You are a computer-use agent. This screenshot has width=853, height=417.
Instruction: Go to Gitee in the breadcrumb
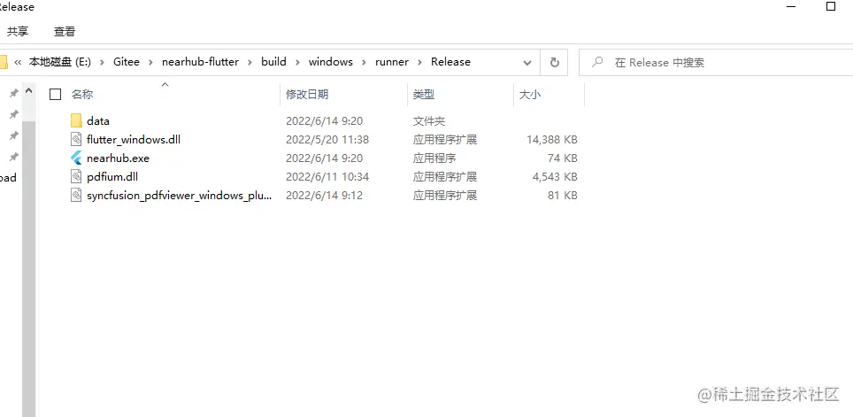pyautogui.click(x=127, y=62)
